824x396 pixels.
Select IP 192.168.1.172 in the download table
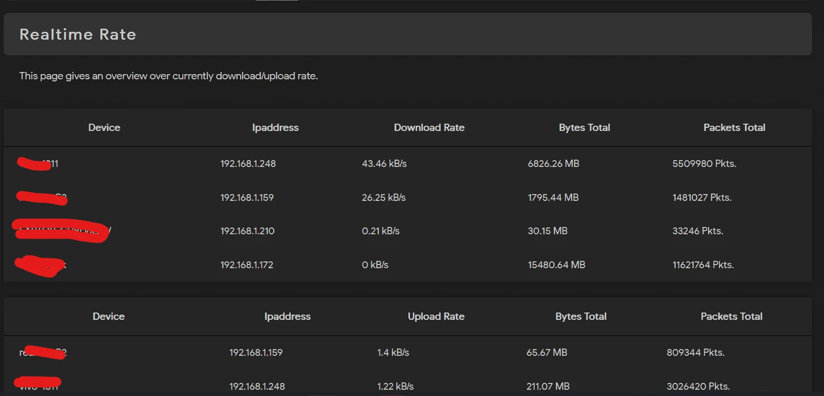(x=247, y=265)
